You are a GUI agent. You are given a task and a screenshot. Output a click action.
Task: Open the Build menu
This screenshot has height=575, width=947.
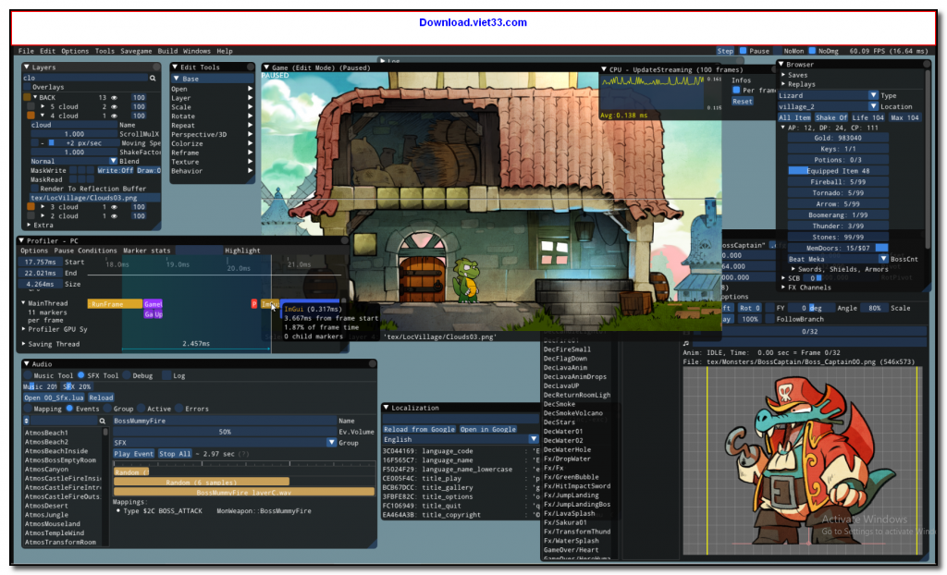coord(167,51)
